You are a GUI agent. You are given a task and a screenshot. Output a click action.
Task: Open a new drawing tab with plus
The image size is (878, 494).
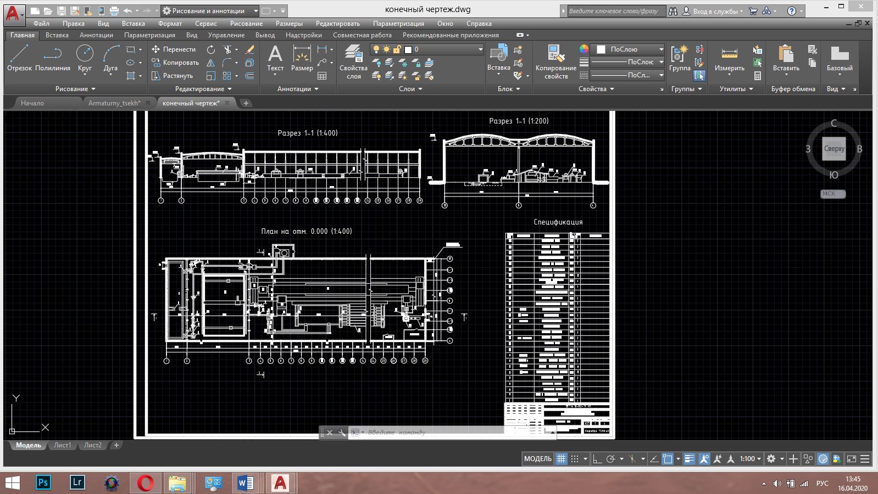point(246,103)
